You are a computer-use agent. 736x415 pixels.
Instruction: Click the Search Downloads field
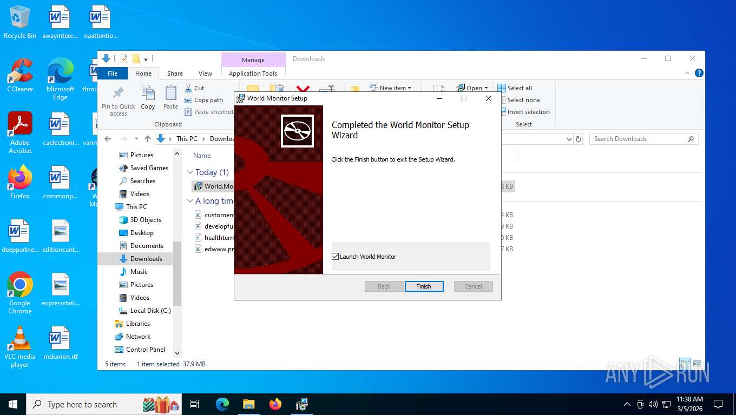643,139
